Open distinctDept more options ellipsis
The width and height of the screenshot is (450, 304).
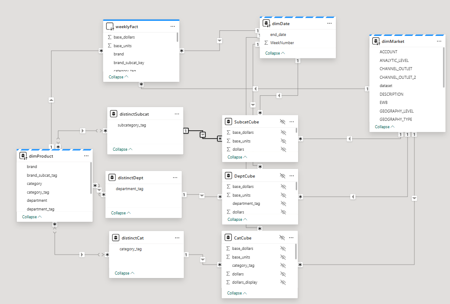coord(175,178)
